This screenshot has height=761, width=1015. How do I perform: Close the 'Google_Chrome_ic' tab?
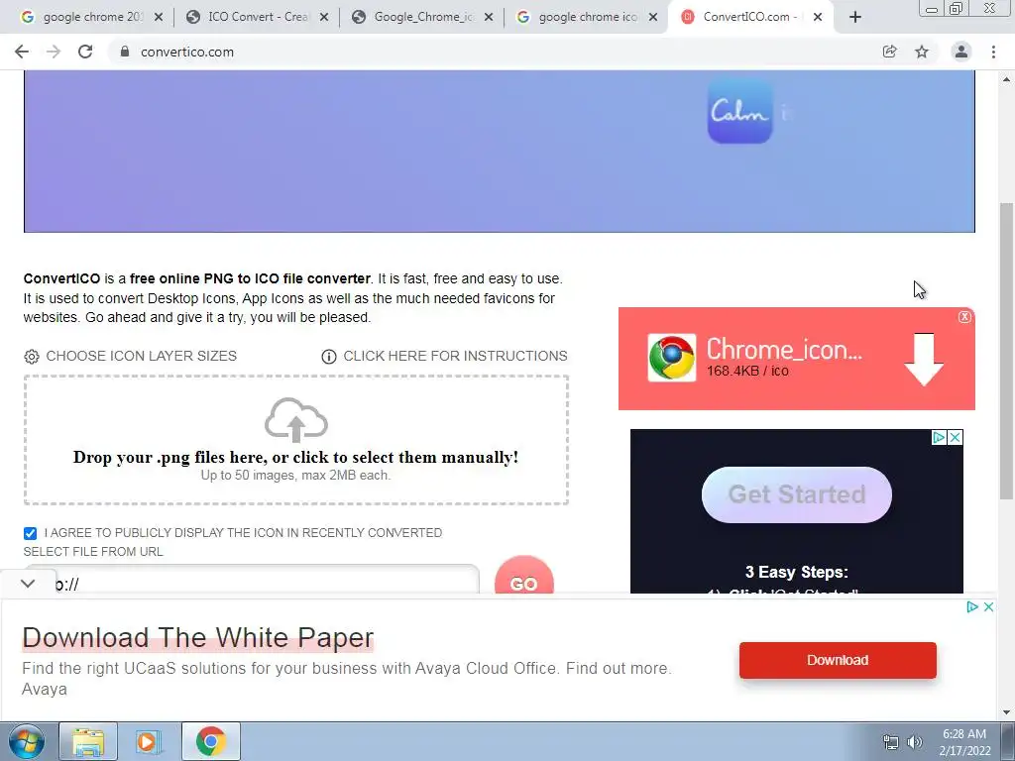[x=489, y=18]
